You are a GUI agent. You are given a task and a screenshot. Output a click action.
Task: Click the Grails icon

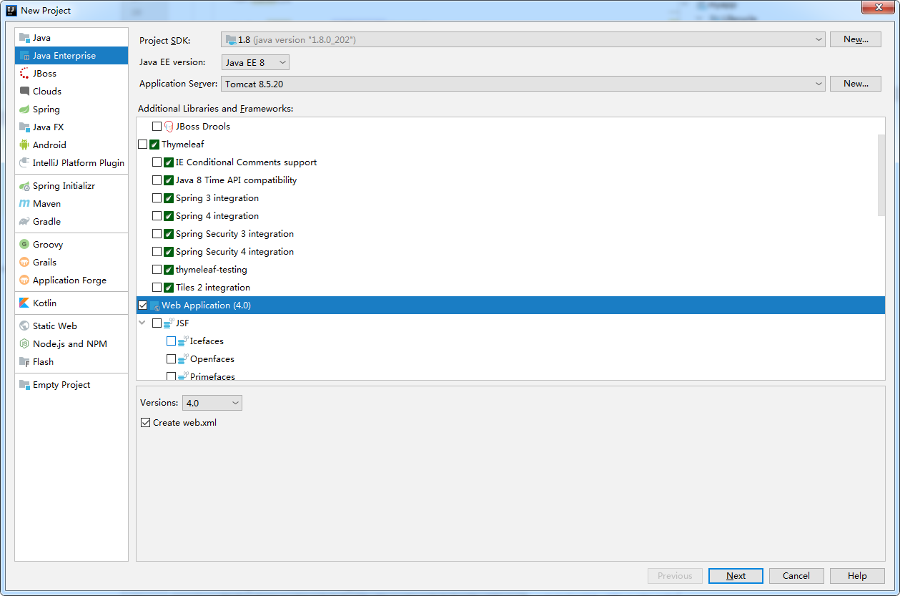coord(25,262)
